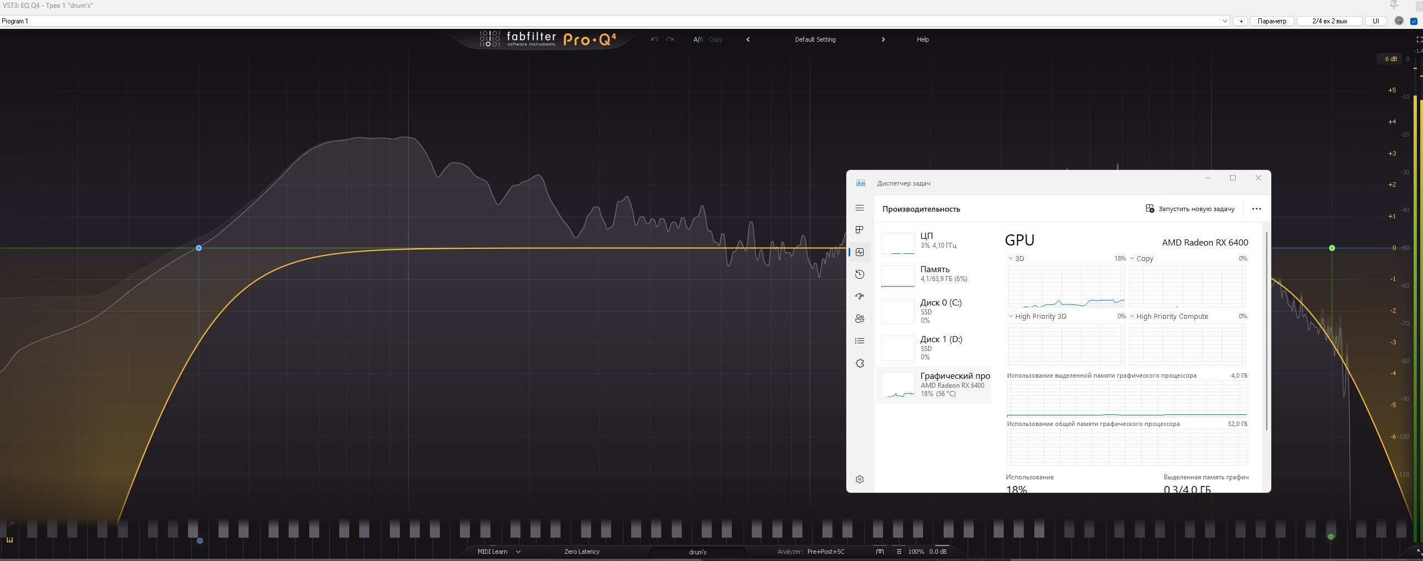This screenshot has width=1423, height=561.
Task: Open Performance page icon in Task Manager
Action: pos(860,252)
